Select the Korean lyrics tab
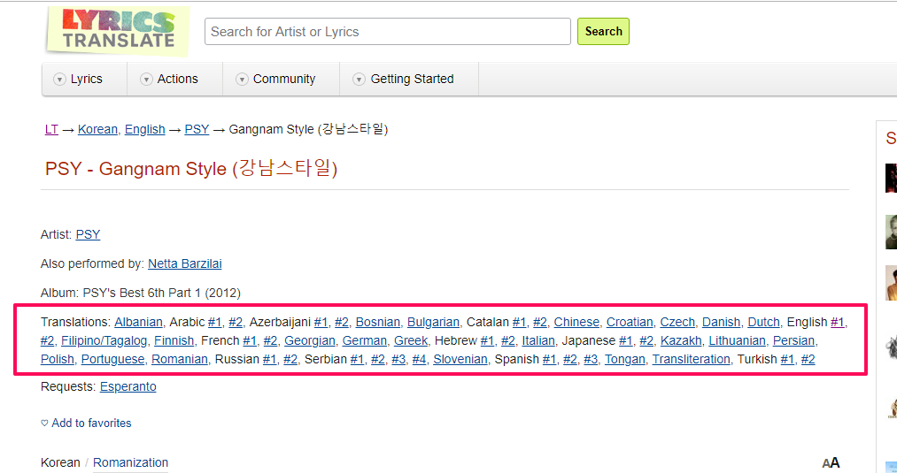This screenshot has width=897, height=473. coord(60,462)
